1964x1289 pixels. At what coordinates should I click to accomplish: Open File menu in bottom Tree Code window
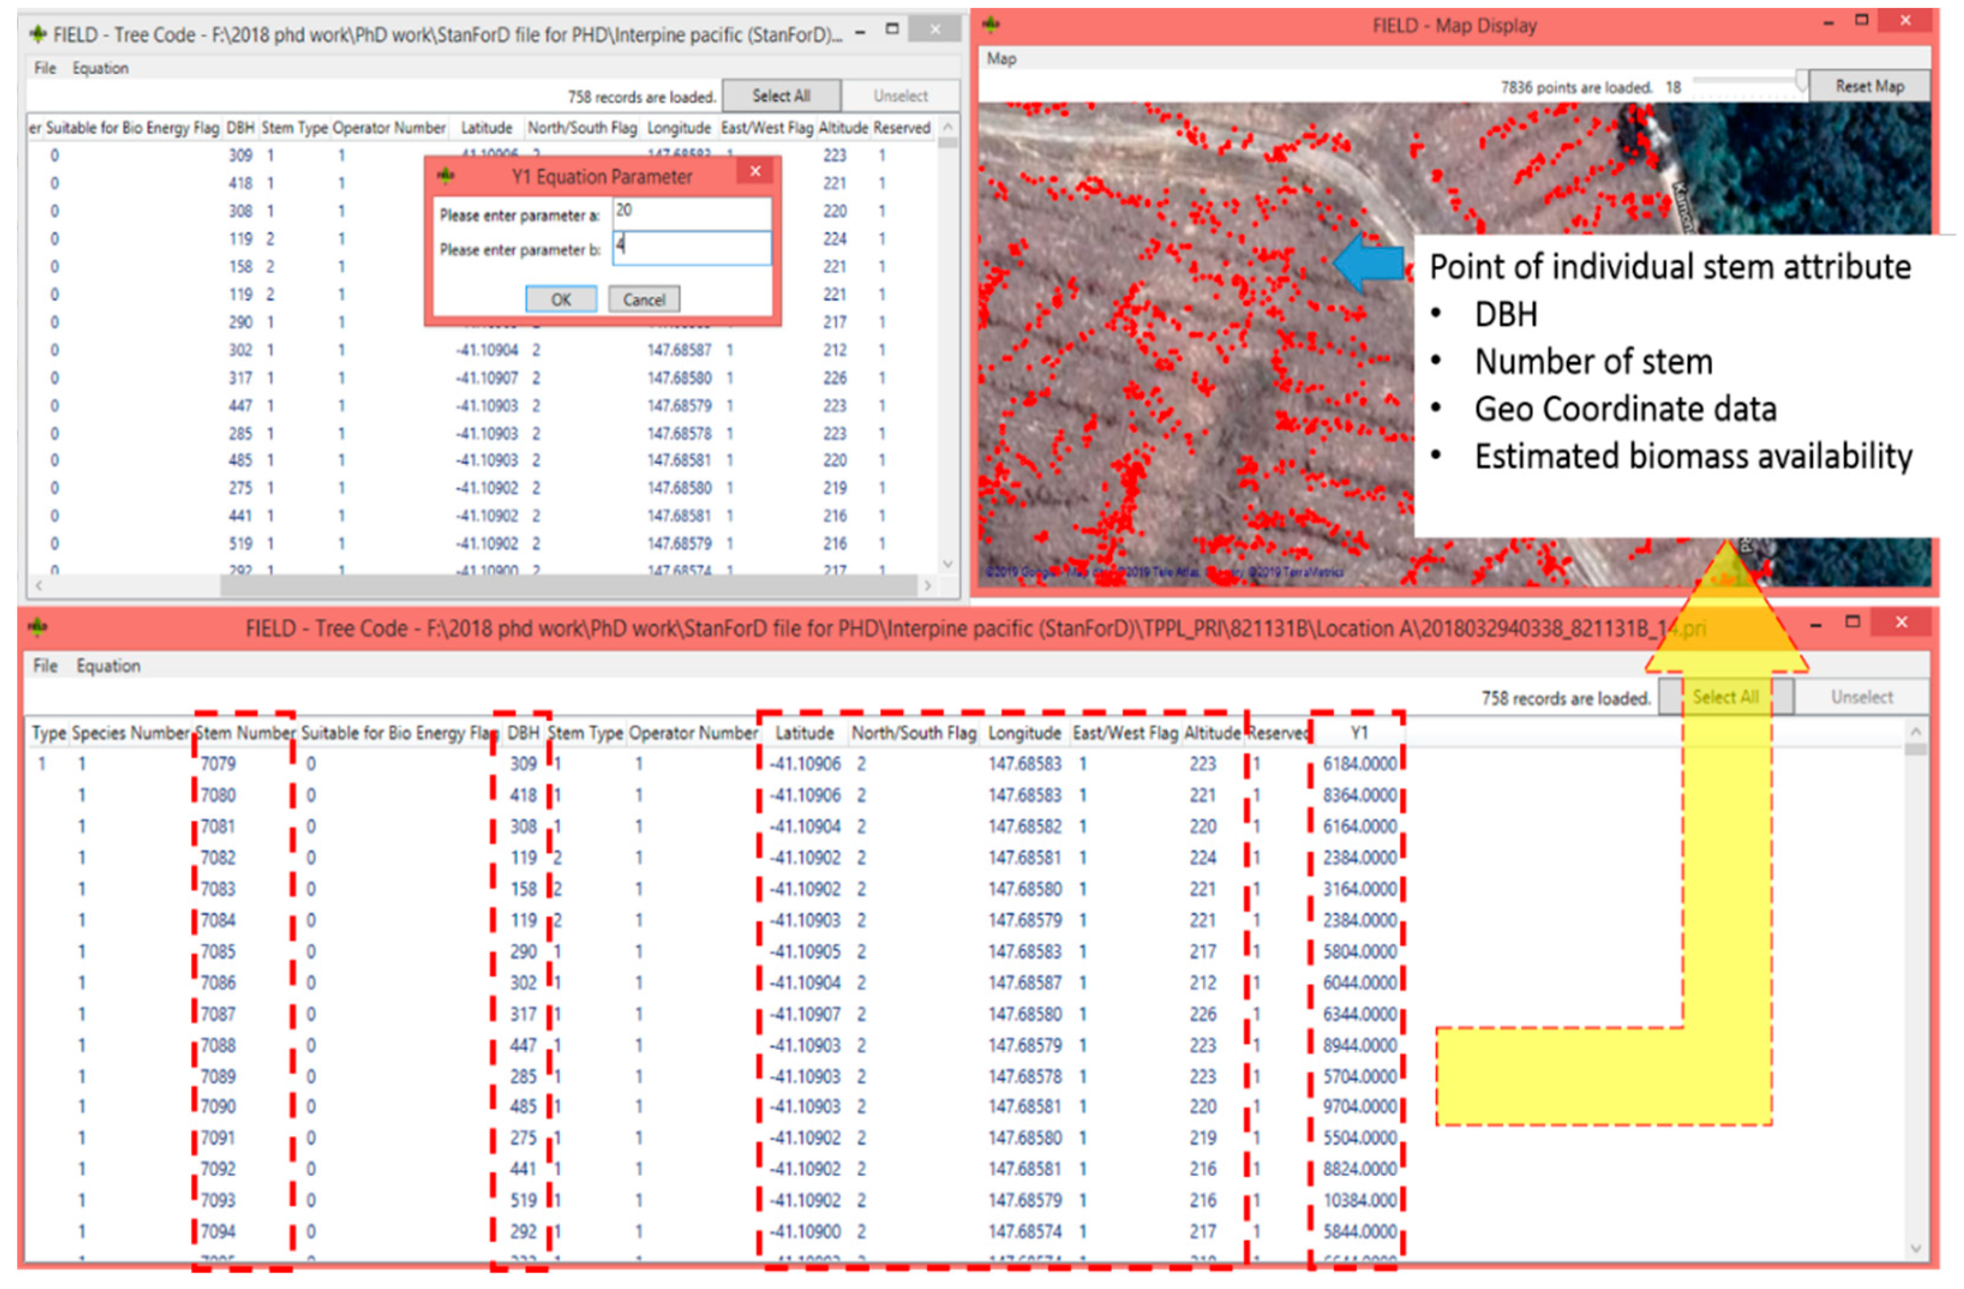point(46,666)
